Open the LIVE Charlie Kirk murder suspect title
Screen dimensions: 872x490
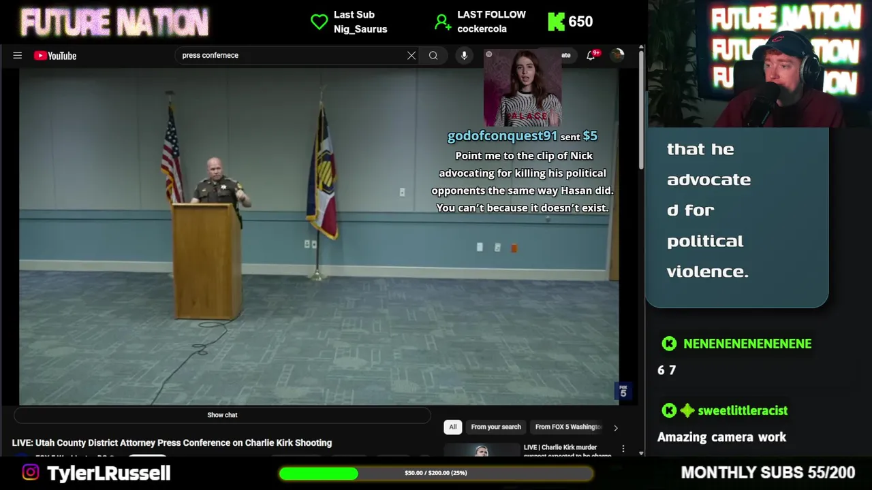(568, 451)
